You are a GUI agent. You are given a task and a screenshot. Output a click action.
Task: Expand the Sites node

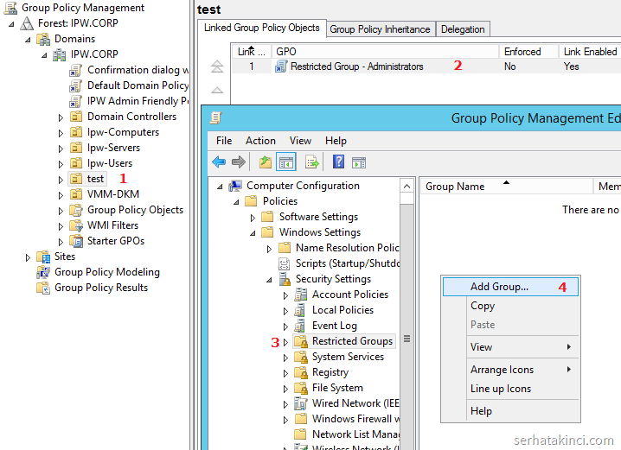tap(28, 257)
